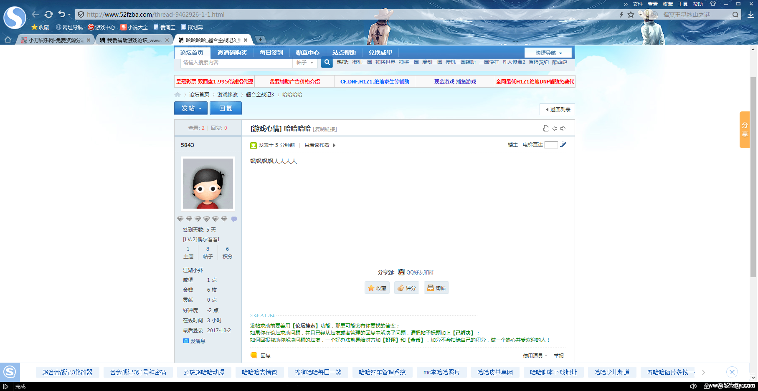Image resolution: width=758 pixels, height=391 pixels.
Task: Go to previous thread with left arrow icon
Action: coord(555,129)
